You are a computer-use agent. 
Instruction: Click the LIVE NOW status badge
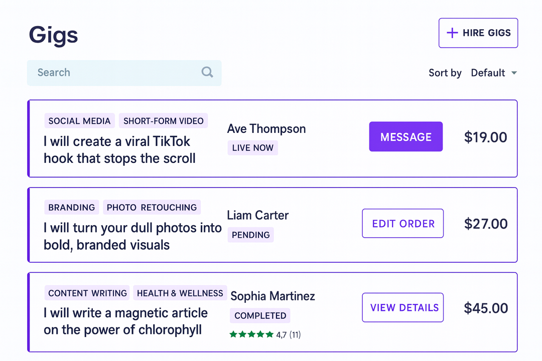pyautogui.click(x=252, y=147)
